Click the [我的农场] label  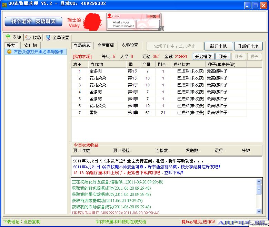(82, 57)
